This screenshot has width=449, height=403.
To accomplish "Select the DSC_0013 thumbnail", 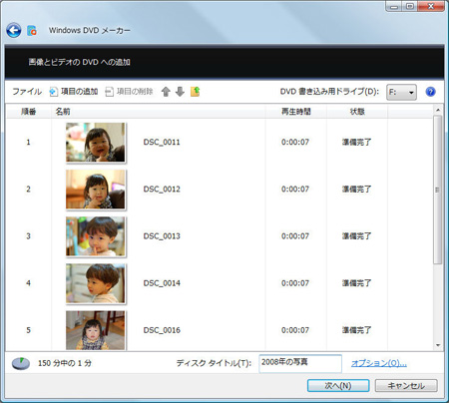I will pos(96,236).
